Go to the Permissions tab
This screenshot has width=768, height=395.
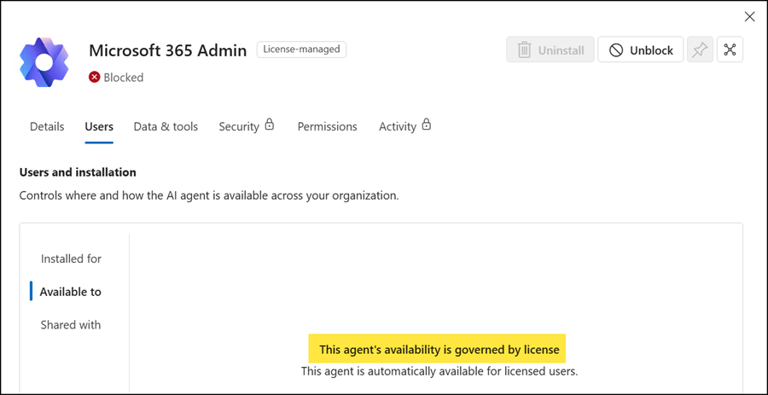pos(327,127)
